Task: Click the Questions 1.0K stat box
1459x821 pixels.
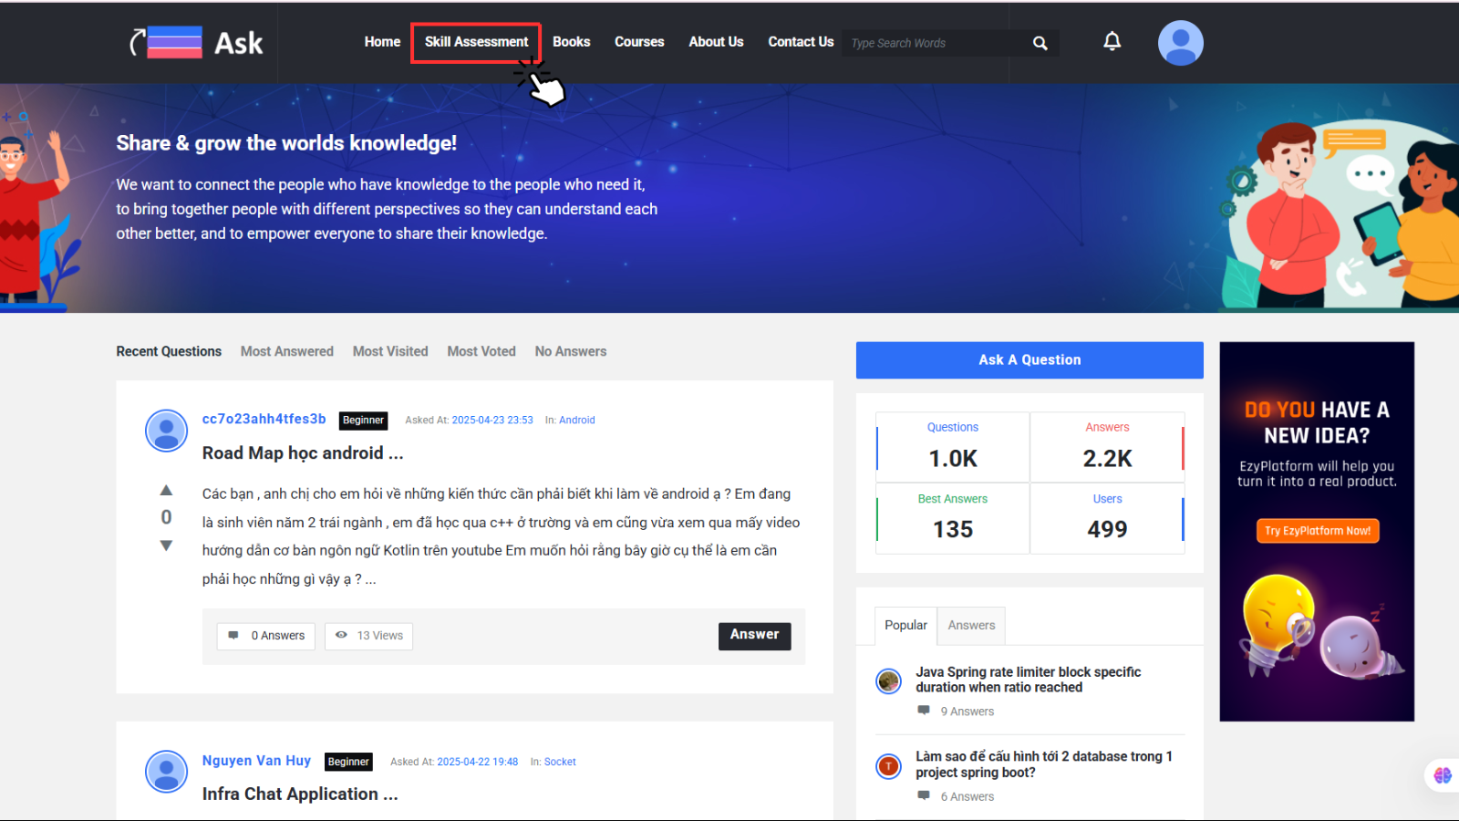Action: [953, 447]
